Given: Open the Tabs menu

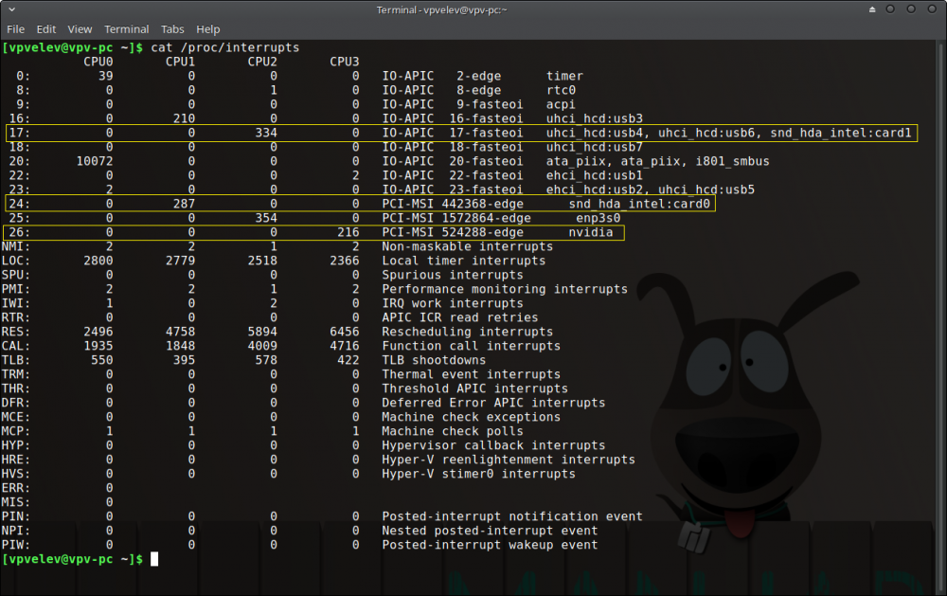Looking at the screenshot, I should click(172, 29).
